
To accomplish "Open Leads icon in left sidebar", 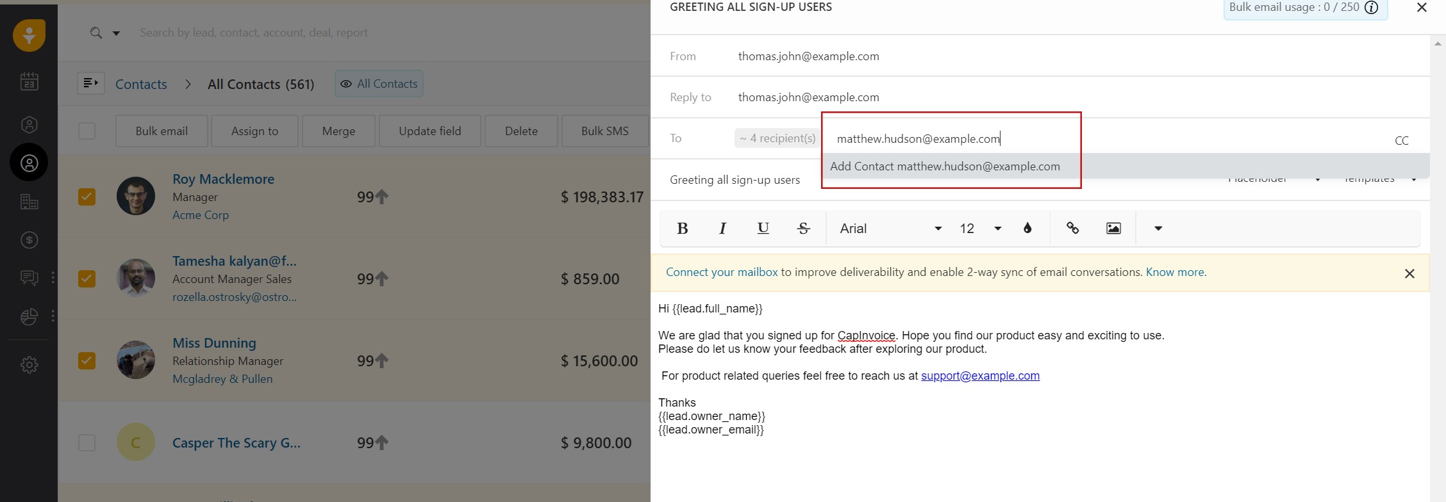I will pyautogui.click(x=29, y=124).
